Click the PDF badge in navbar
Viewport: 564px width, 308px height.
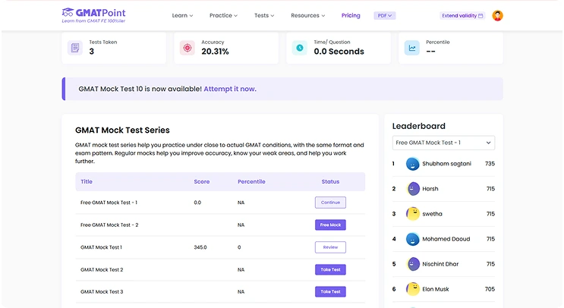coord(385,15)
